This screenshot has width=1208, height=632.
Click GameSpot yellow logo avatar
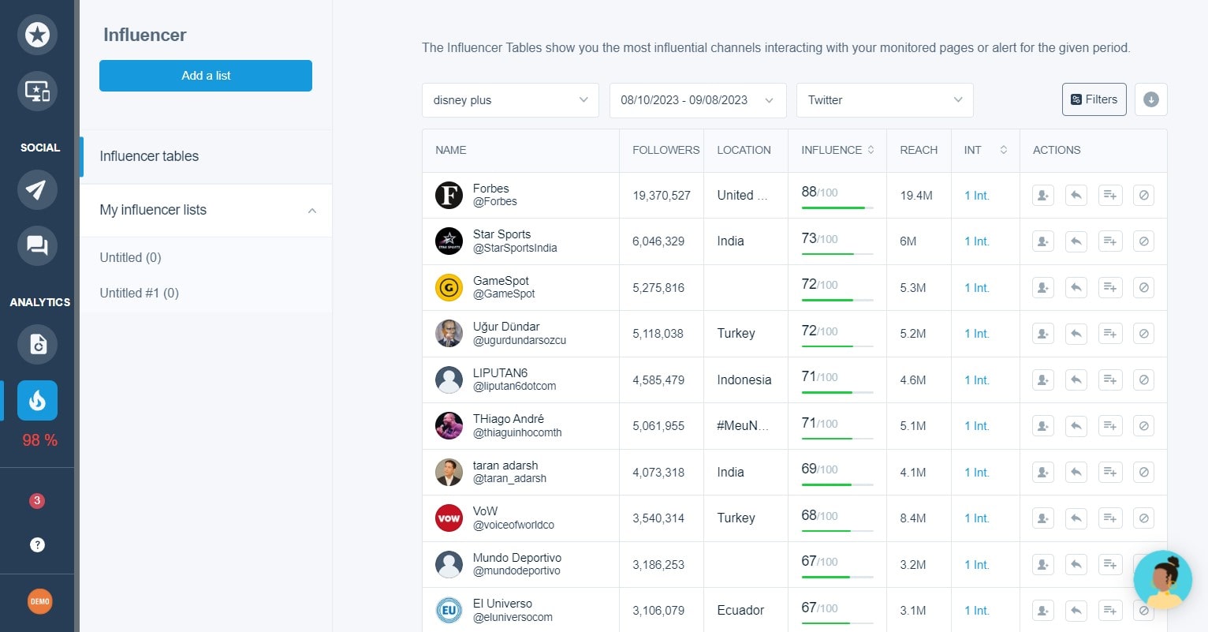[449, 287]
